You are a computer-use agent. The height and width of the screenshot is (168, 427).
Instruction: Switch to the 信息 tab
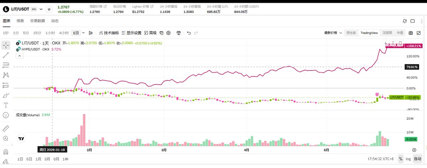tap(20, 21)
